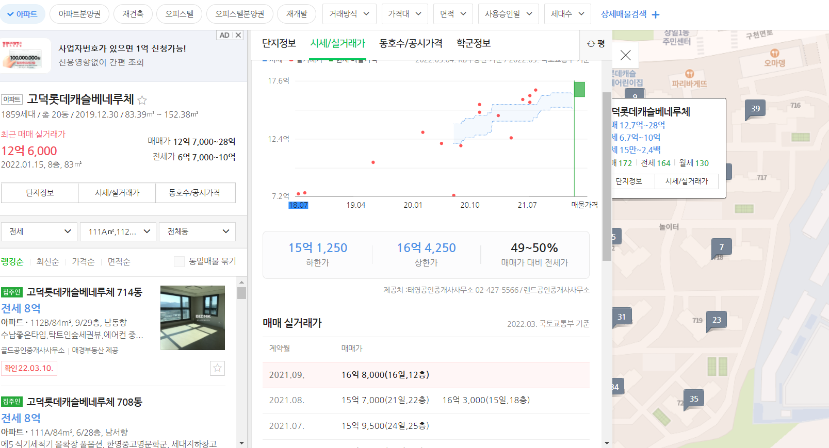Image resolution: width=829 pixels, height=448 pixels.
Task: Click 전세 164 in map popup
Action: pyautogui.click(x=656, y=163)
